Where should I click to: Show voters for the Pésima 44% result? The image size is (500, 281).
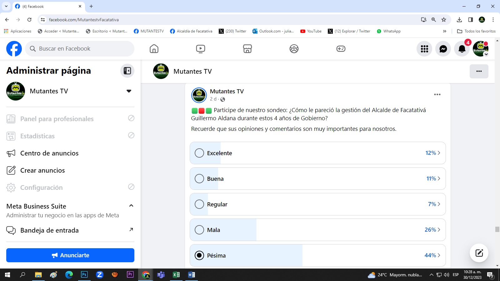[x=432, y=255]
